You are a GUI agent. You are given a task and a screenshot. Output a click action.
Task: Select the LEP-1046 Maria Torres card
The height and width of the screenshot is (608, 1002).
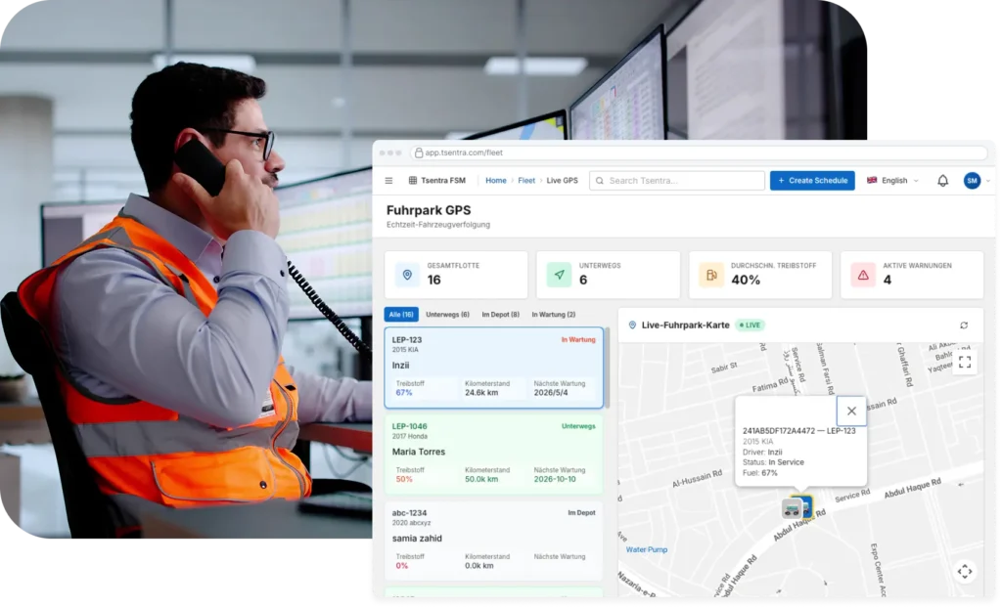(493, 455)
